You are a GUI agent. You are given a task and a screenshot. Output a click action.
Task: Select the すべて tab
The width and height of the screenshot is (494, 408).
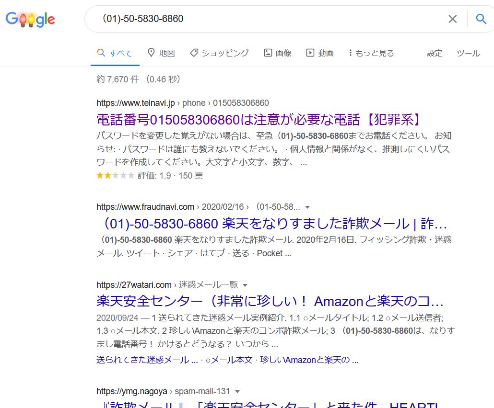pyautogui.click(x=115, y=53)
